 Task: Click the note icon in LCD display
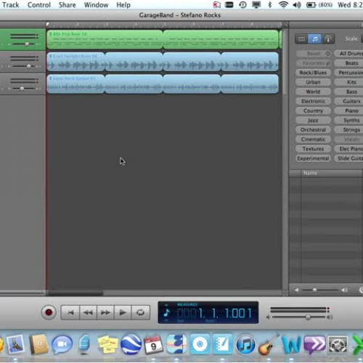click(x=166, y=313)
